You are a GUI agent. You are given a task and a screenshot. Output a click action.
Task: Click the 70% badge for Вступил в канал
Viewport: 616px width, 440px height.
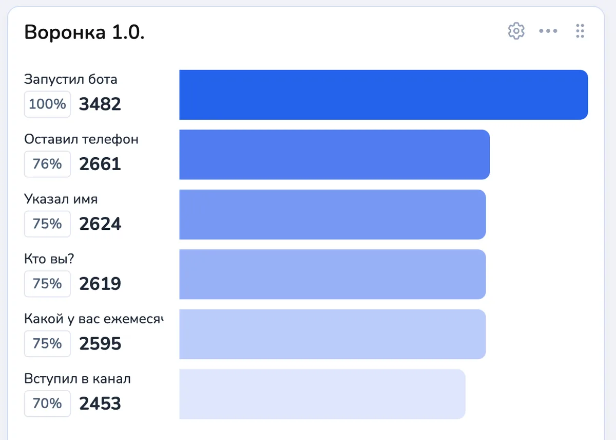pyautogui.click(x=47, y=404)
